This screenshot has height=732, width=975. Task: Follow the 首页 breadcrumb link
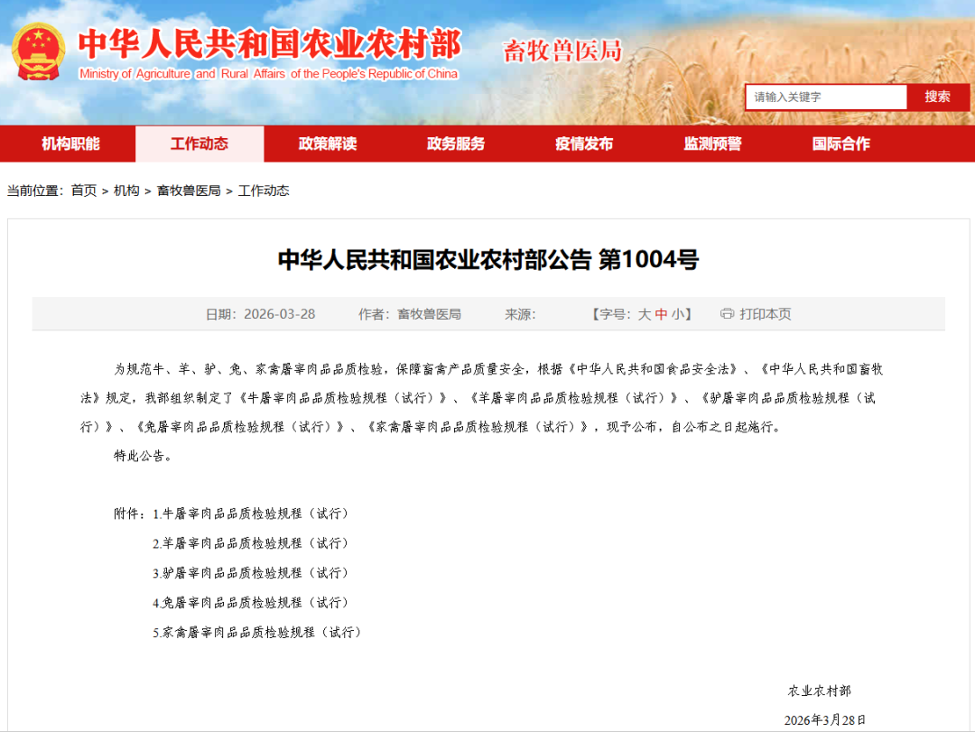[84, 190]
